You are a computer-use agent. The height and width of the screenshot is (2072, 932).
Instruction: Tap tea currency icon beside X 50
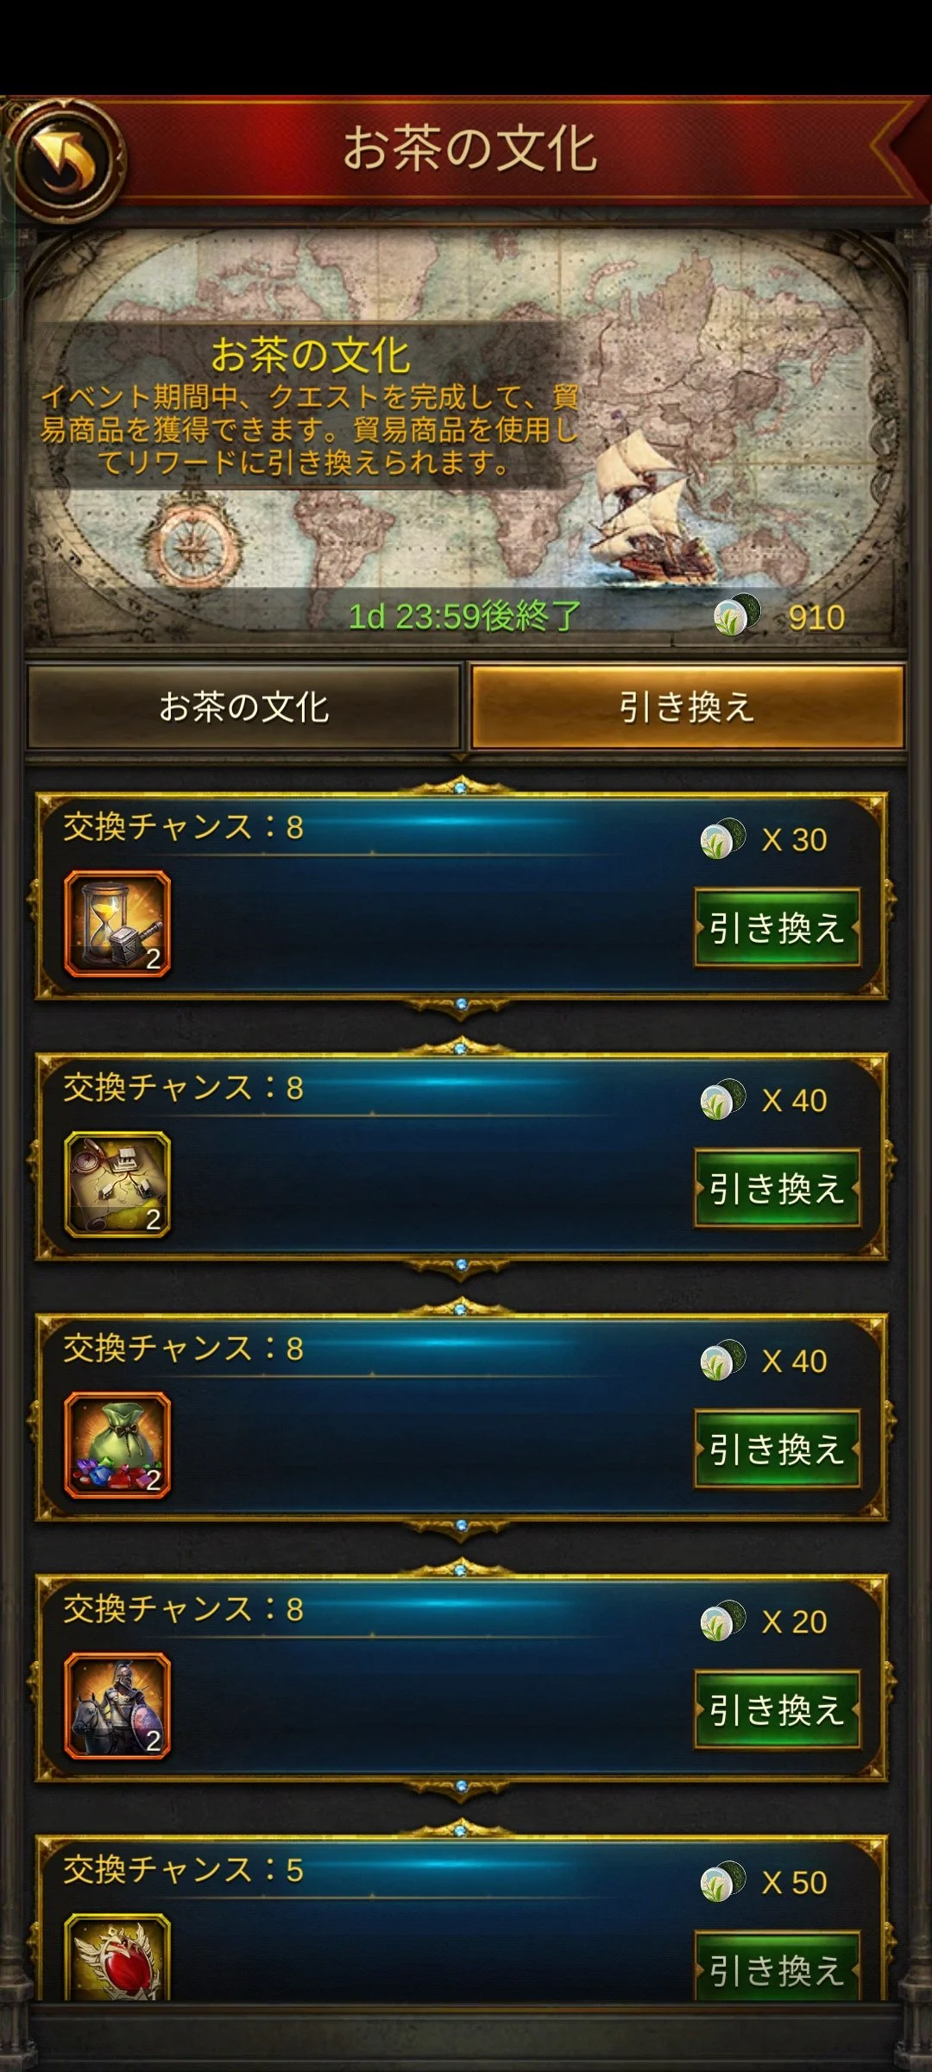(723, 1882)
